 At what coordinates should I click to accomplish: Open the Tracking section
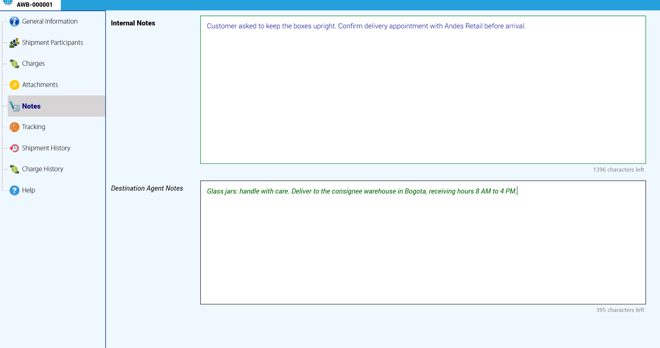(34, 127)
